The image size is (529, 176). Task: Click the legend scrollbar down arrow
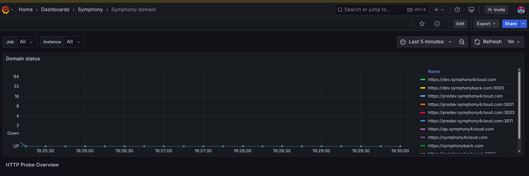coord(519,151)
